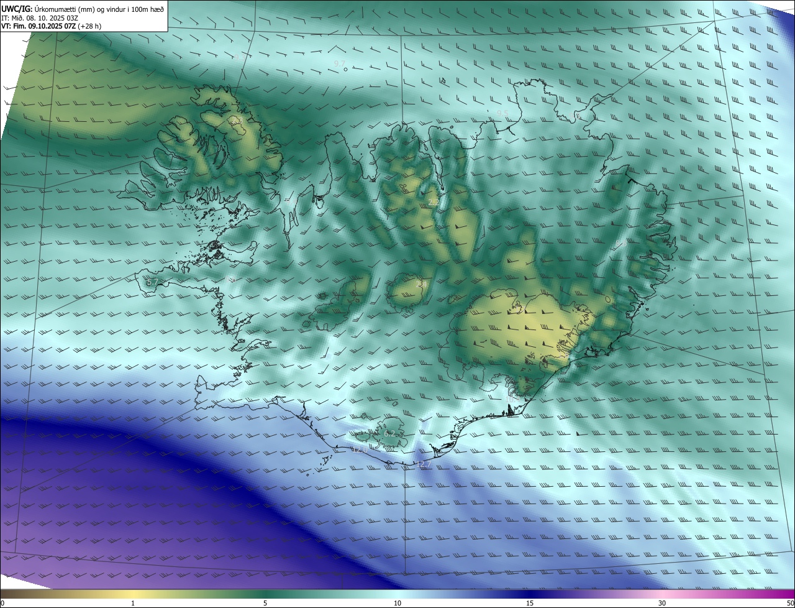Click the 6.2 value label on Mýrdalsjökull glacier

[x=389, y=433]
